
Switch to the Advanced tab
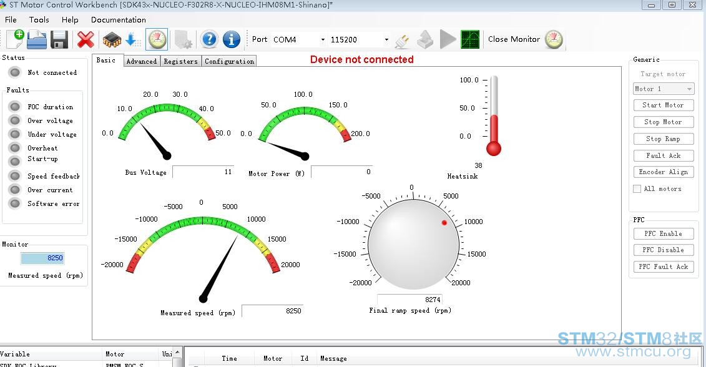142,61
